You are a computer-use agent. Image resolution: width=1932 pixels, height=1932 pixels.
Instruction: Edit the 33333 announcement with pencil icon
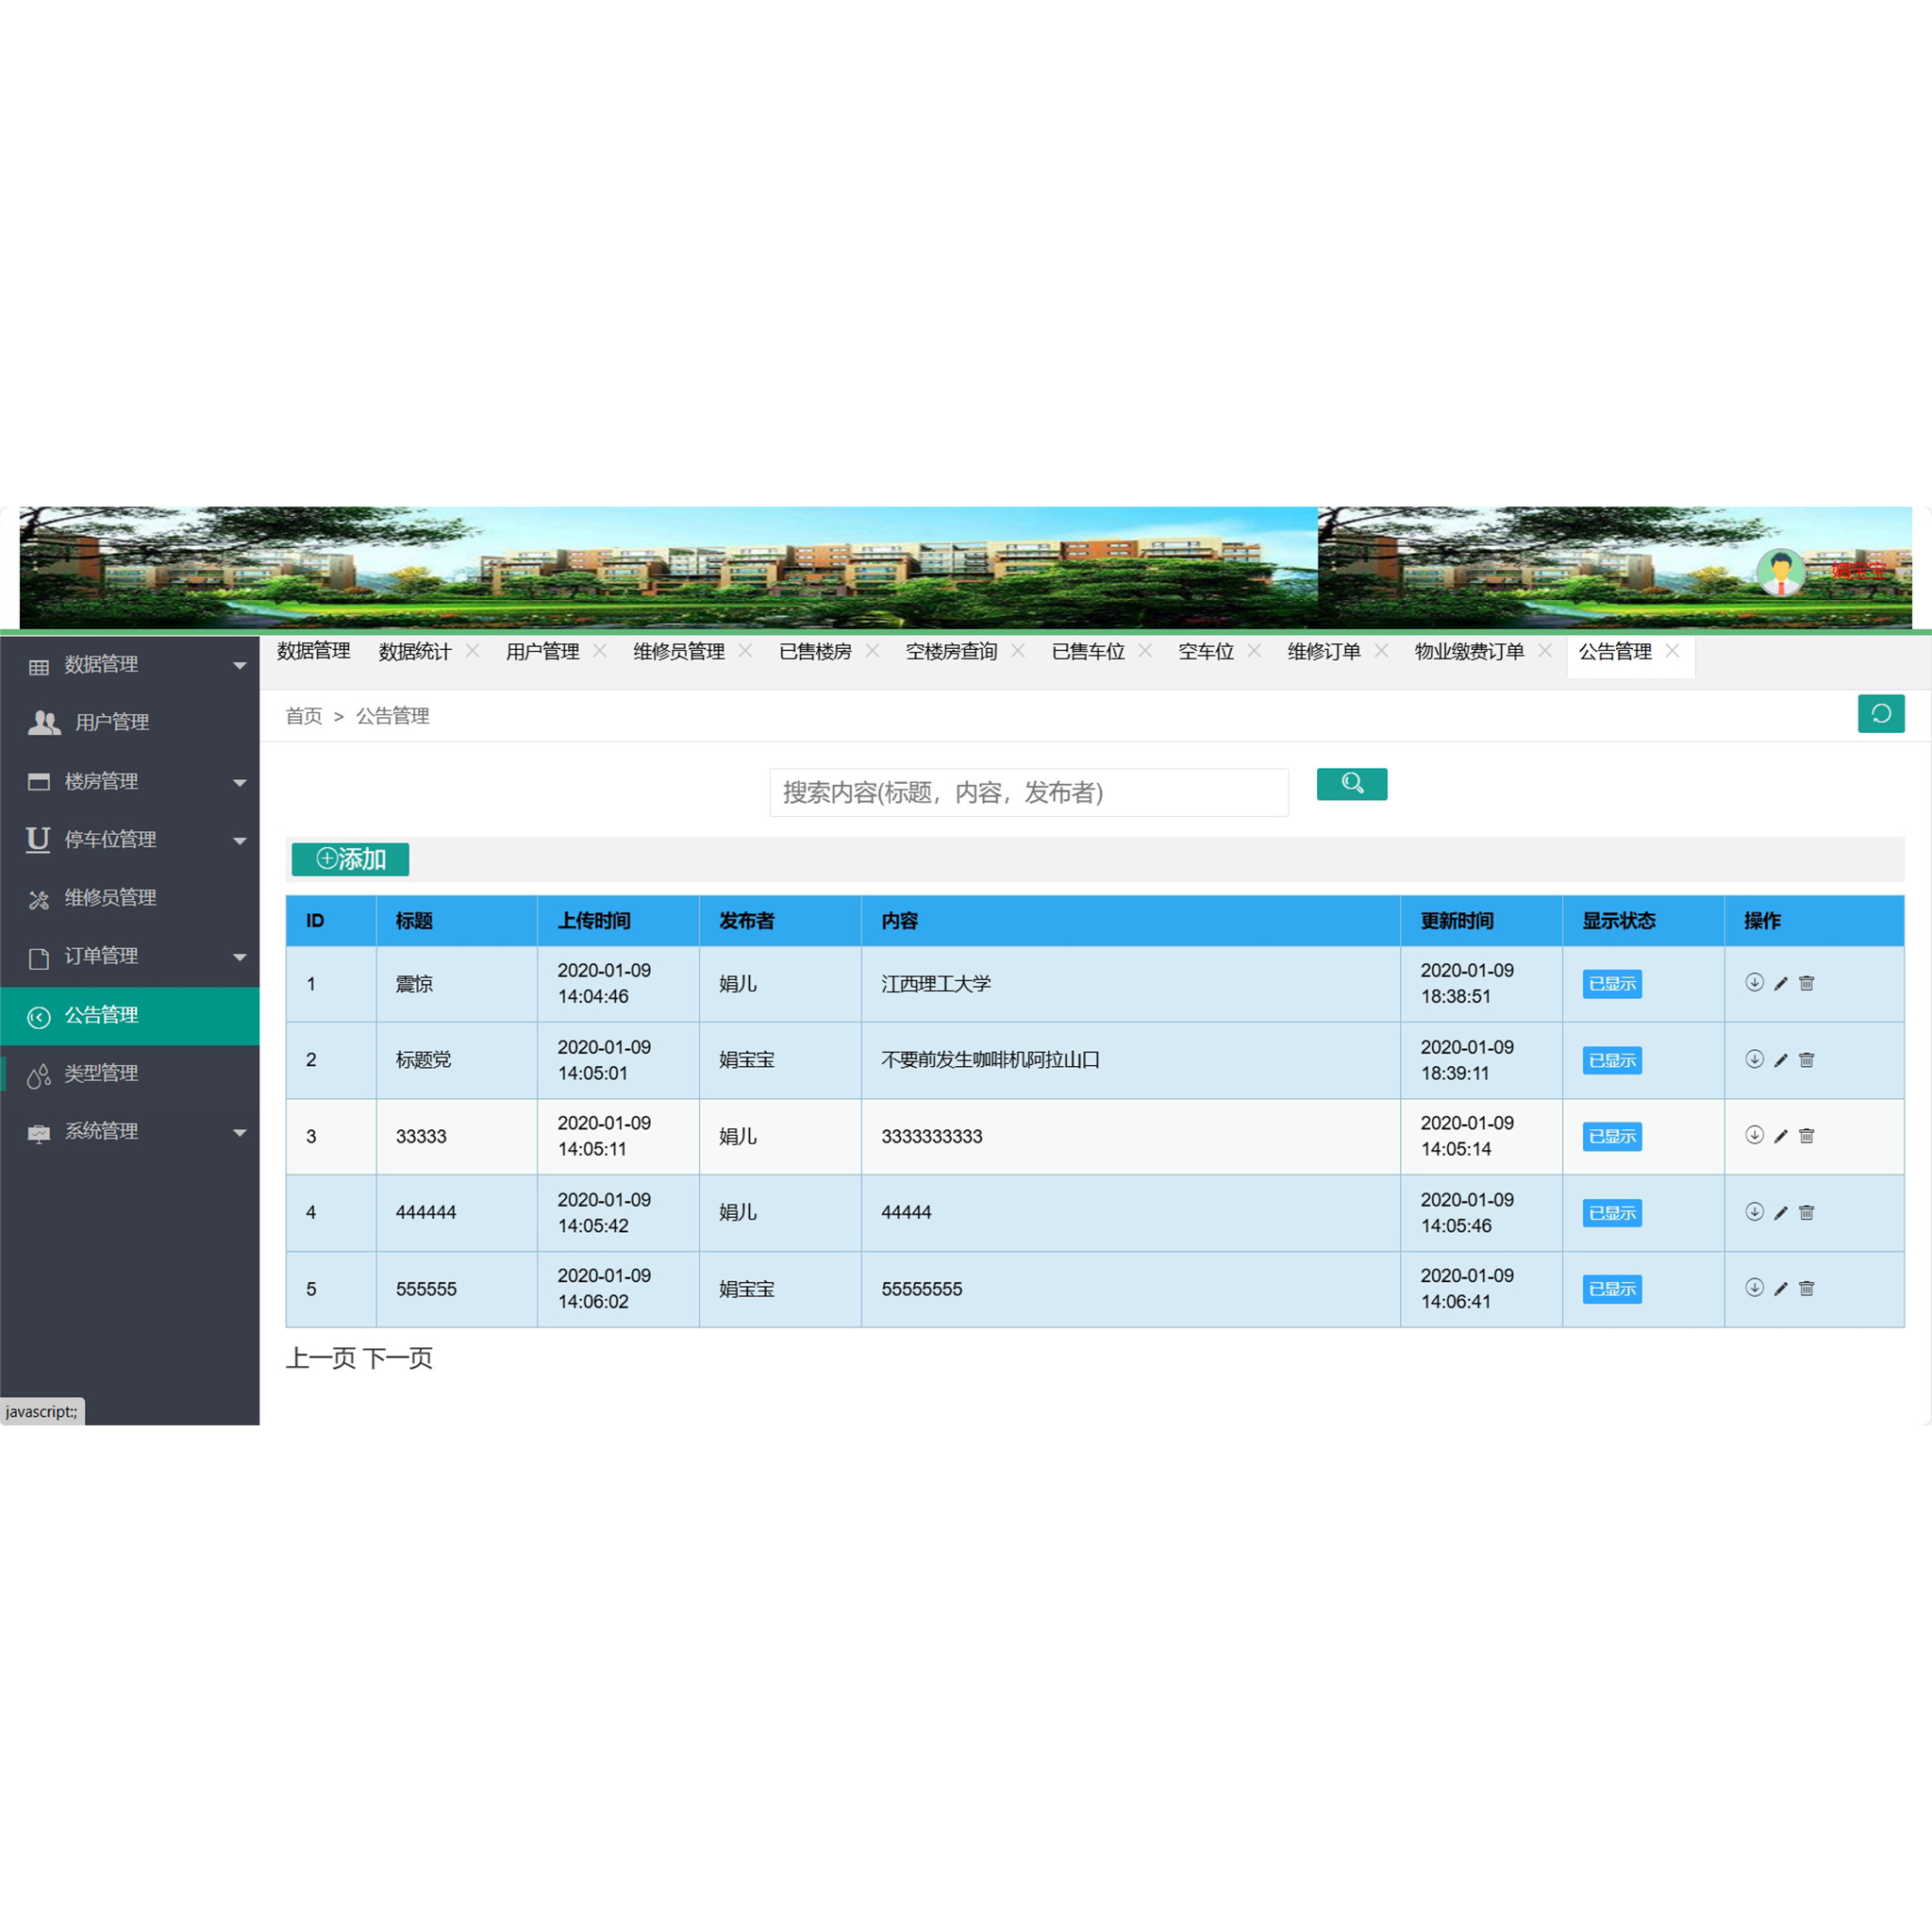click(x=1781, y=1136)
